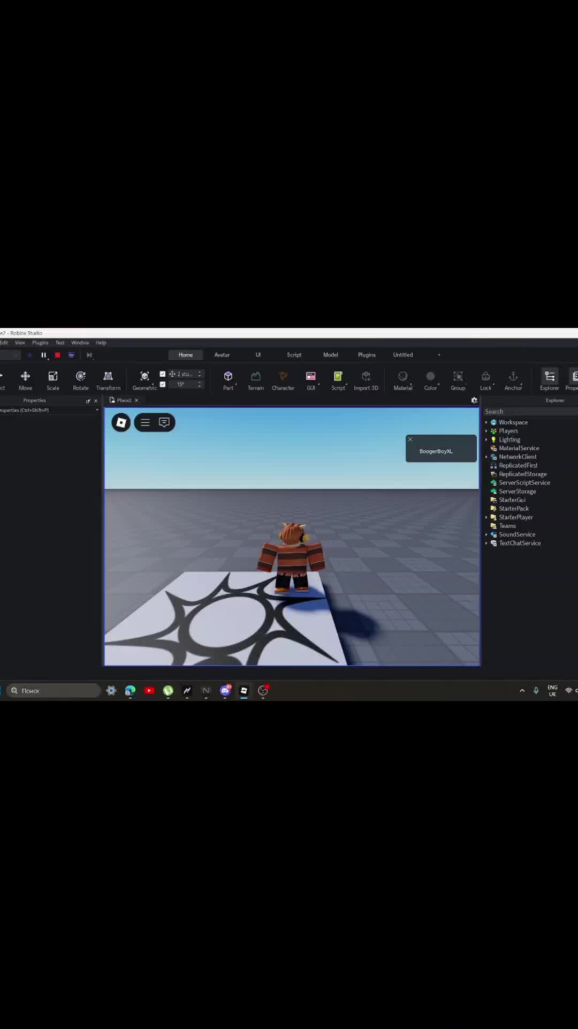Open viewport settings gear icon
This screenshot has width=578, height=1029.
click(x=474, y=400)
